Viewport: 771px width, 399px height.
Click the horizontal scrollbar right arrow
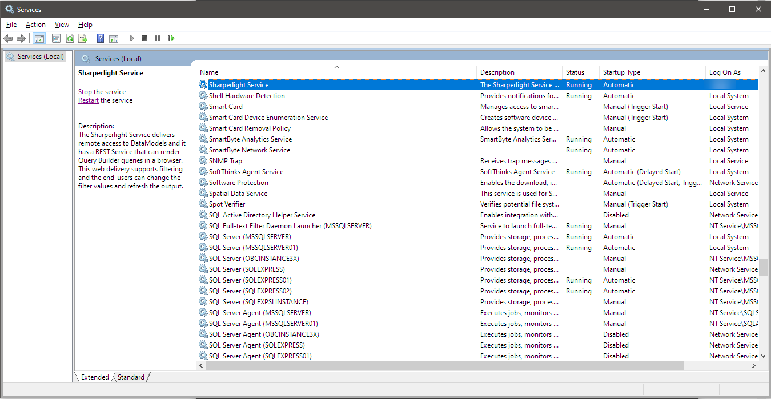(x=754, y=365)
